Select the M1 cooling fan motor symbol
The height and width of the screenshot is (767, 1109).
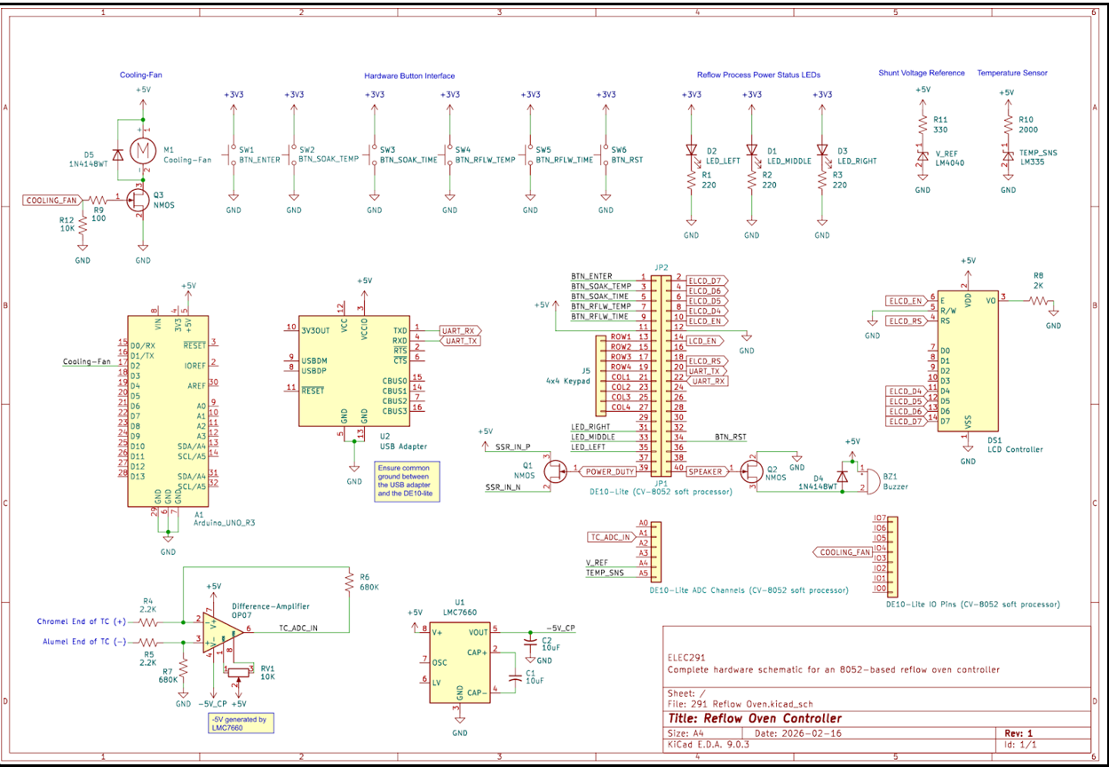(142, 152)
